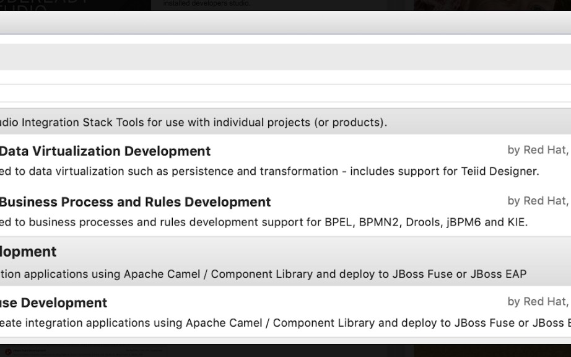Click the light gray bar below the title bar
571x357 pixels.
point(285,56)
